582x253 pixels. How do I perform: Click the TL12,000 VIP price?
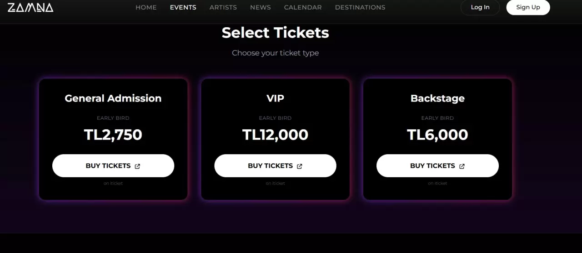276,135
